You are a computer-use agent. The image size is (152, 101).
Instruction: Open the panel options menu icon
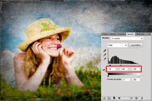point(149,34)
